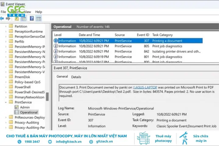Expand the PowerShell tree node
This screenshot has height=146, width=219.
click(6, 87)
